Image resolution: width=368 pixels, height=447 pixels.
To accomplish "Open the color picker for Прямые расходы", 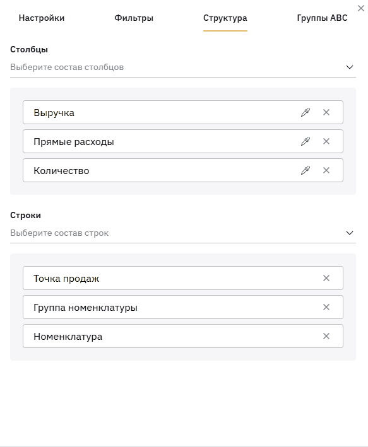I will tap(306, 141).
